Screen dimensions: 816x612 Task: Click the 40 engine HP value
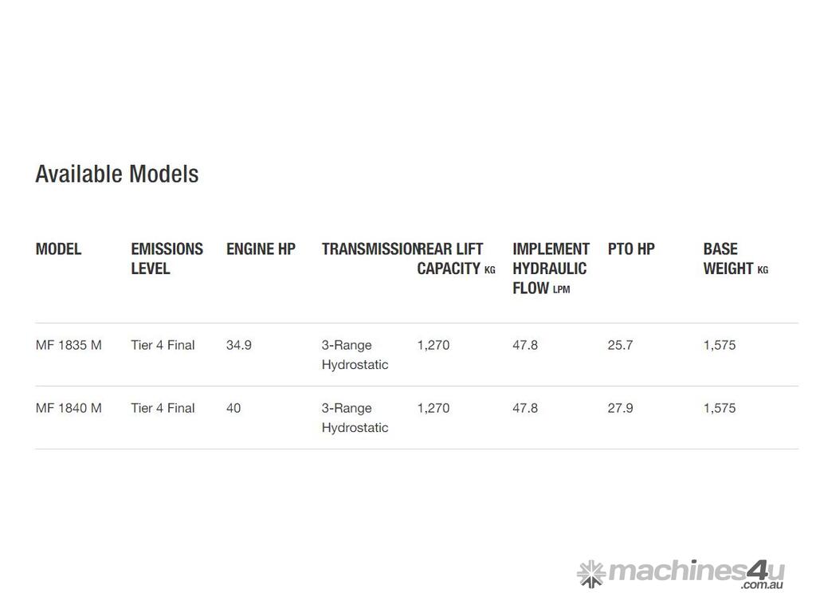(233, 408)
